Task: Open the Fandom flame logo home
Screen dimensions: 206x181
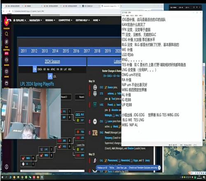Action: [7, 22]
